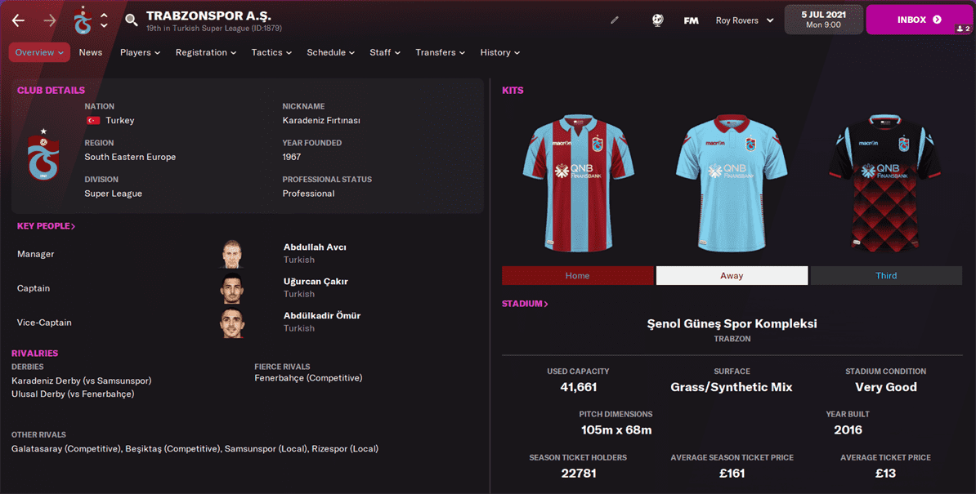Switch to the Away kit tab
Viewport: 976px width, 494px height.
pyautogui.click(x=732, y=275)
